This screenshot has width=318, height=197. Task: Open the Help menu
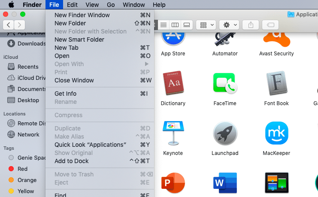[x=159, y=4]
